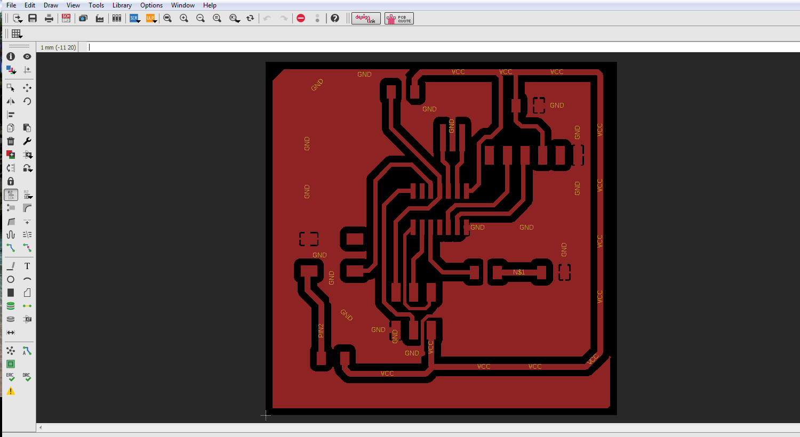
Task: Click the design link button
Action: [366, 18]
